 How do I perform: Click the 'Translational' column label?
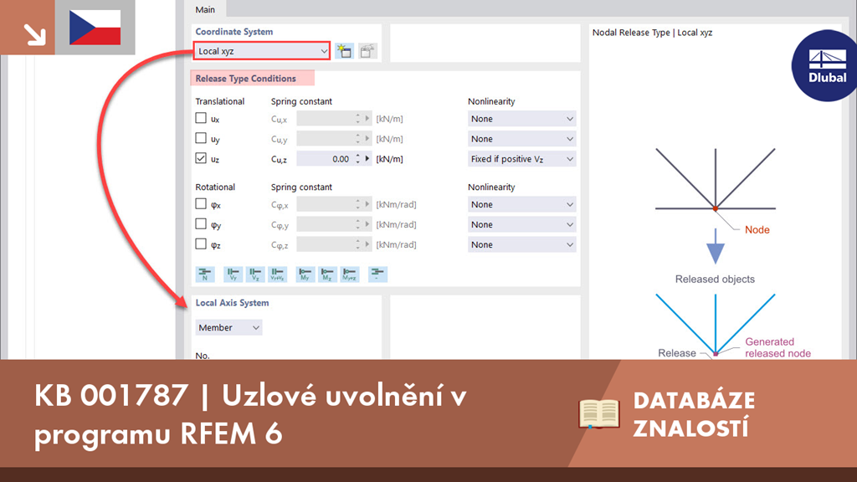220,101
